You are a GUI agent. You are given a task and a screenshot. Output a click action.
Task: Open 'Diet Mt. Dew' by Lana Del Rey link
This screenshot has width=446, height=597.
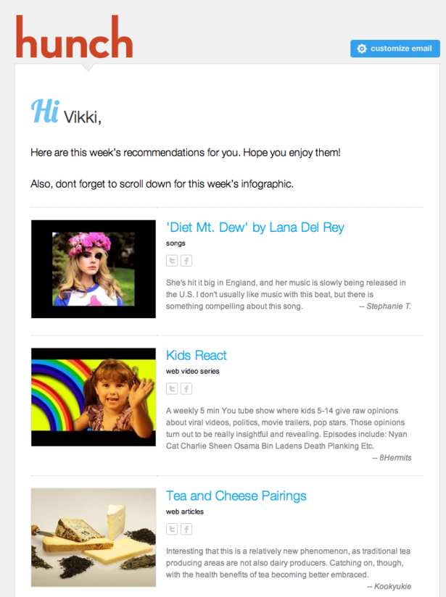pyautogui.click(x=255, y=227)
